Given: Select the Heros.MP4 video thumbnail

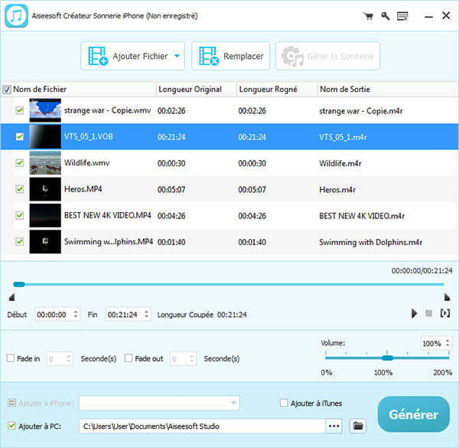Looking at the screenshot, I should [44, 189].
